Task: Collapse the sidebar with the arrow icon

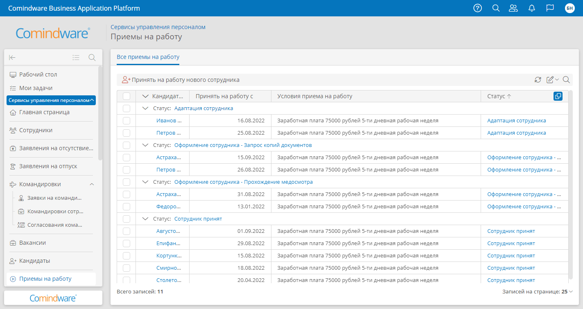Action: tap(12, 58)
